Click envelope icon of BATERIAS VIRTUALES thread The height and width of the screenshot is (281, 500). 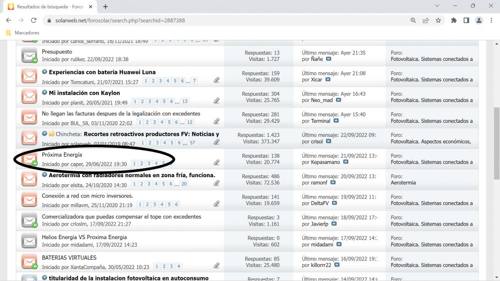tap(29, 262)
